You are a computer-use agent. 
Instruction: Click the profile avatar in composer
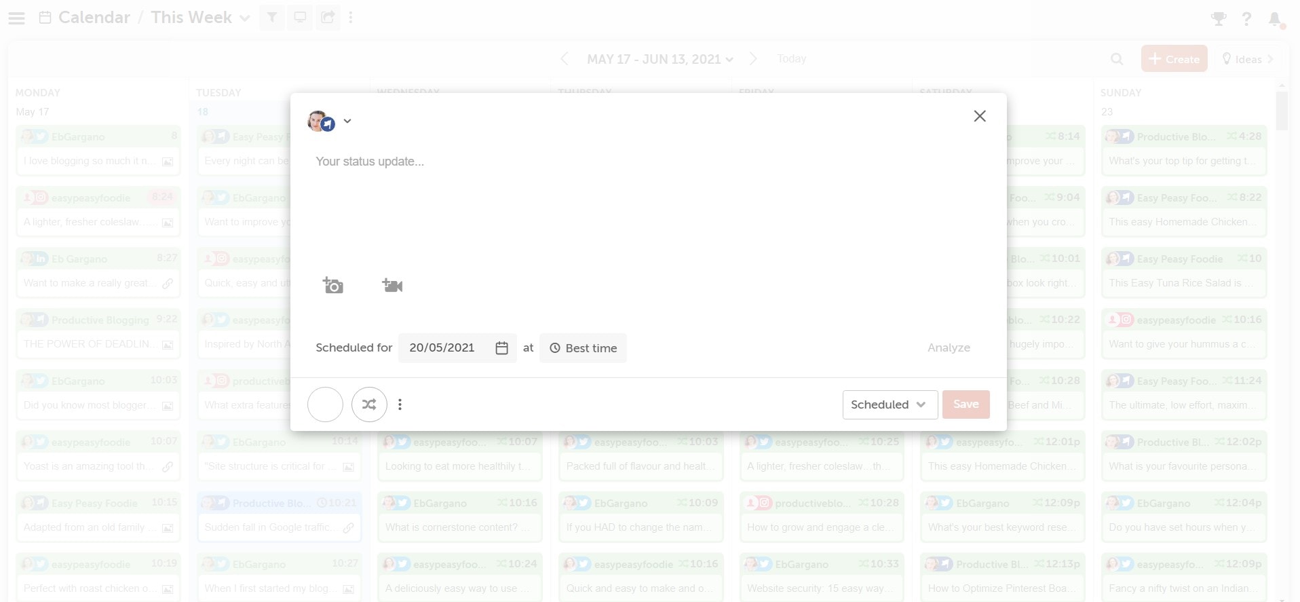pos(320,121)
